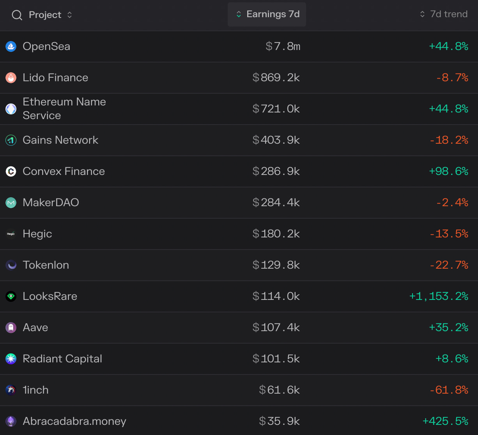The width and height of the screenshot is (478, 435).
Task: Select the $721.0k earnings value
Action: [x=276, y=109]
